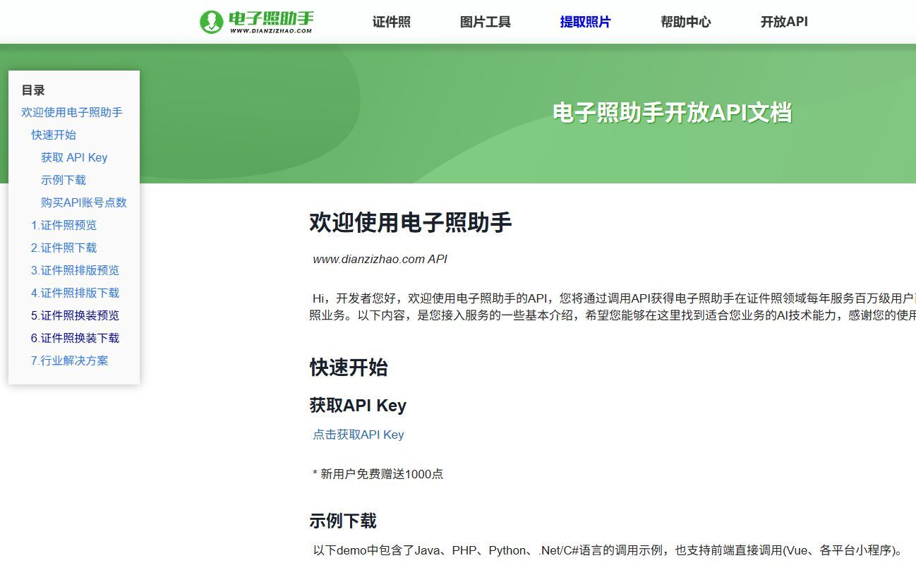Select 示例下载 in the sidebar contents
This screenshot has width=916, height=570.
point(64,180)
